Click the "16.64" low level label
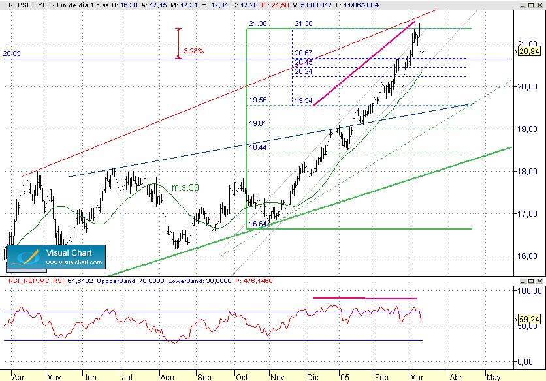The image size is (546, 381). click(258, 224)
